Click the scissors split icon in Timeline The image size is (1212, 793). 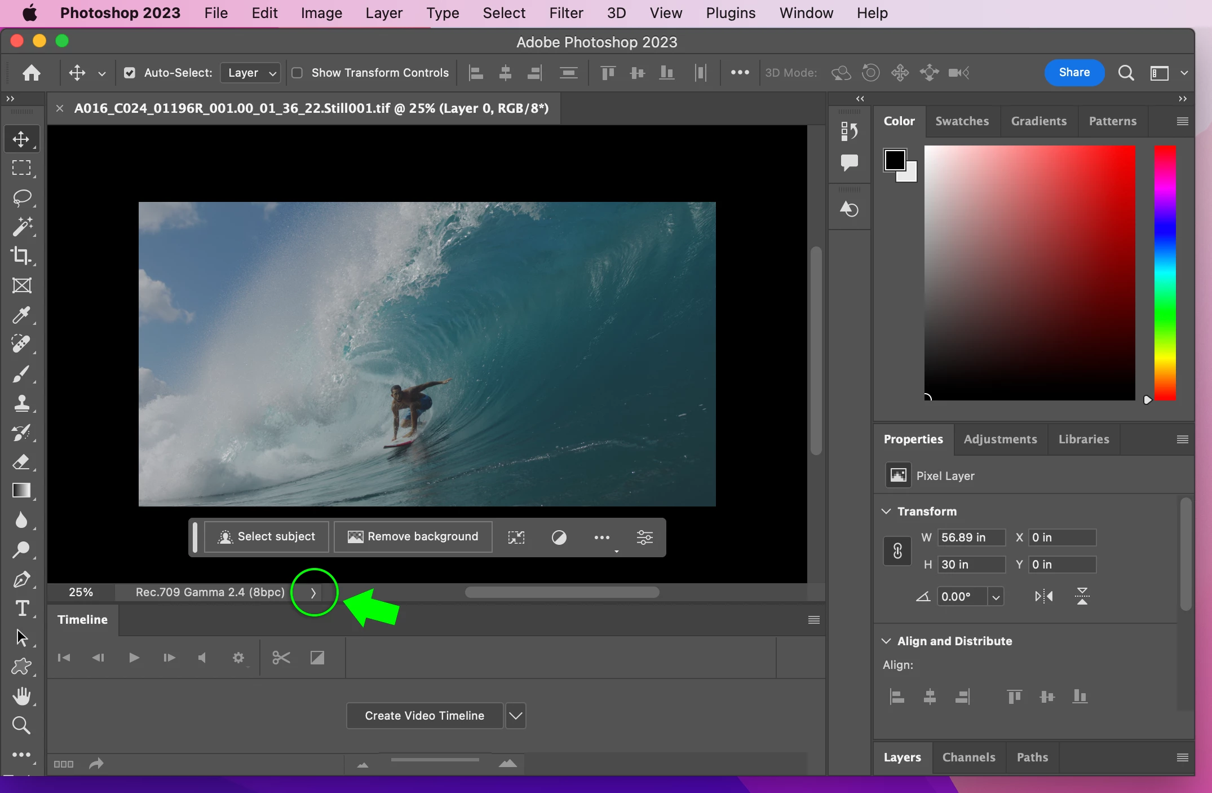click(x=281, y=658)
